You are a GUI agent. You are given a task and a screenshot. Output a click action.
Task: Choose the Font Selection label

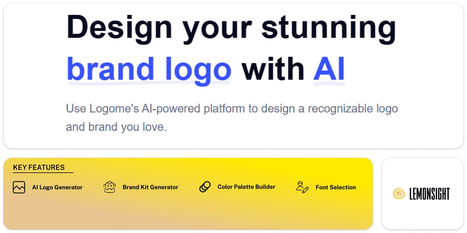[336, 187]
